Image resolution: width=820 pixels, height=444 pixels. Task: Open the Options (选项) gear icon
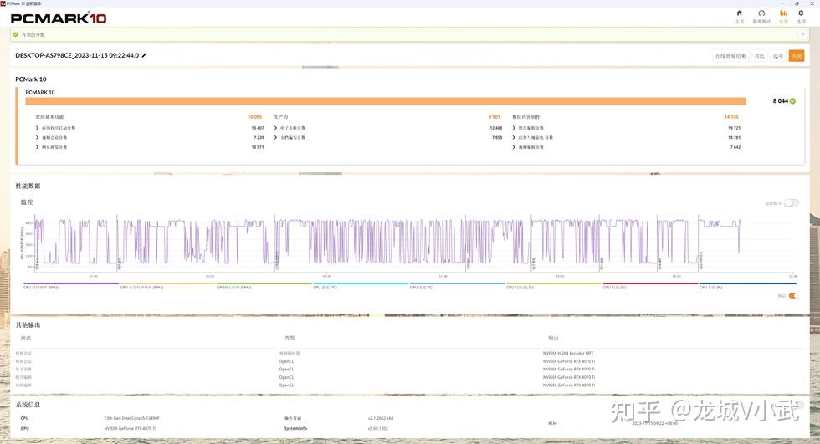point(801,13)
